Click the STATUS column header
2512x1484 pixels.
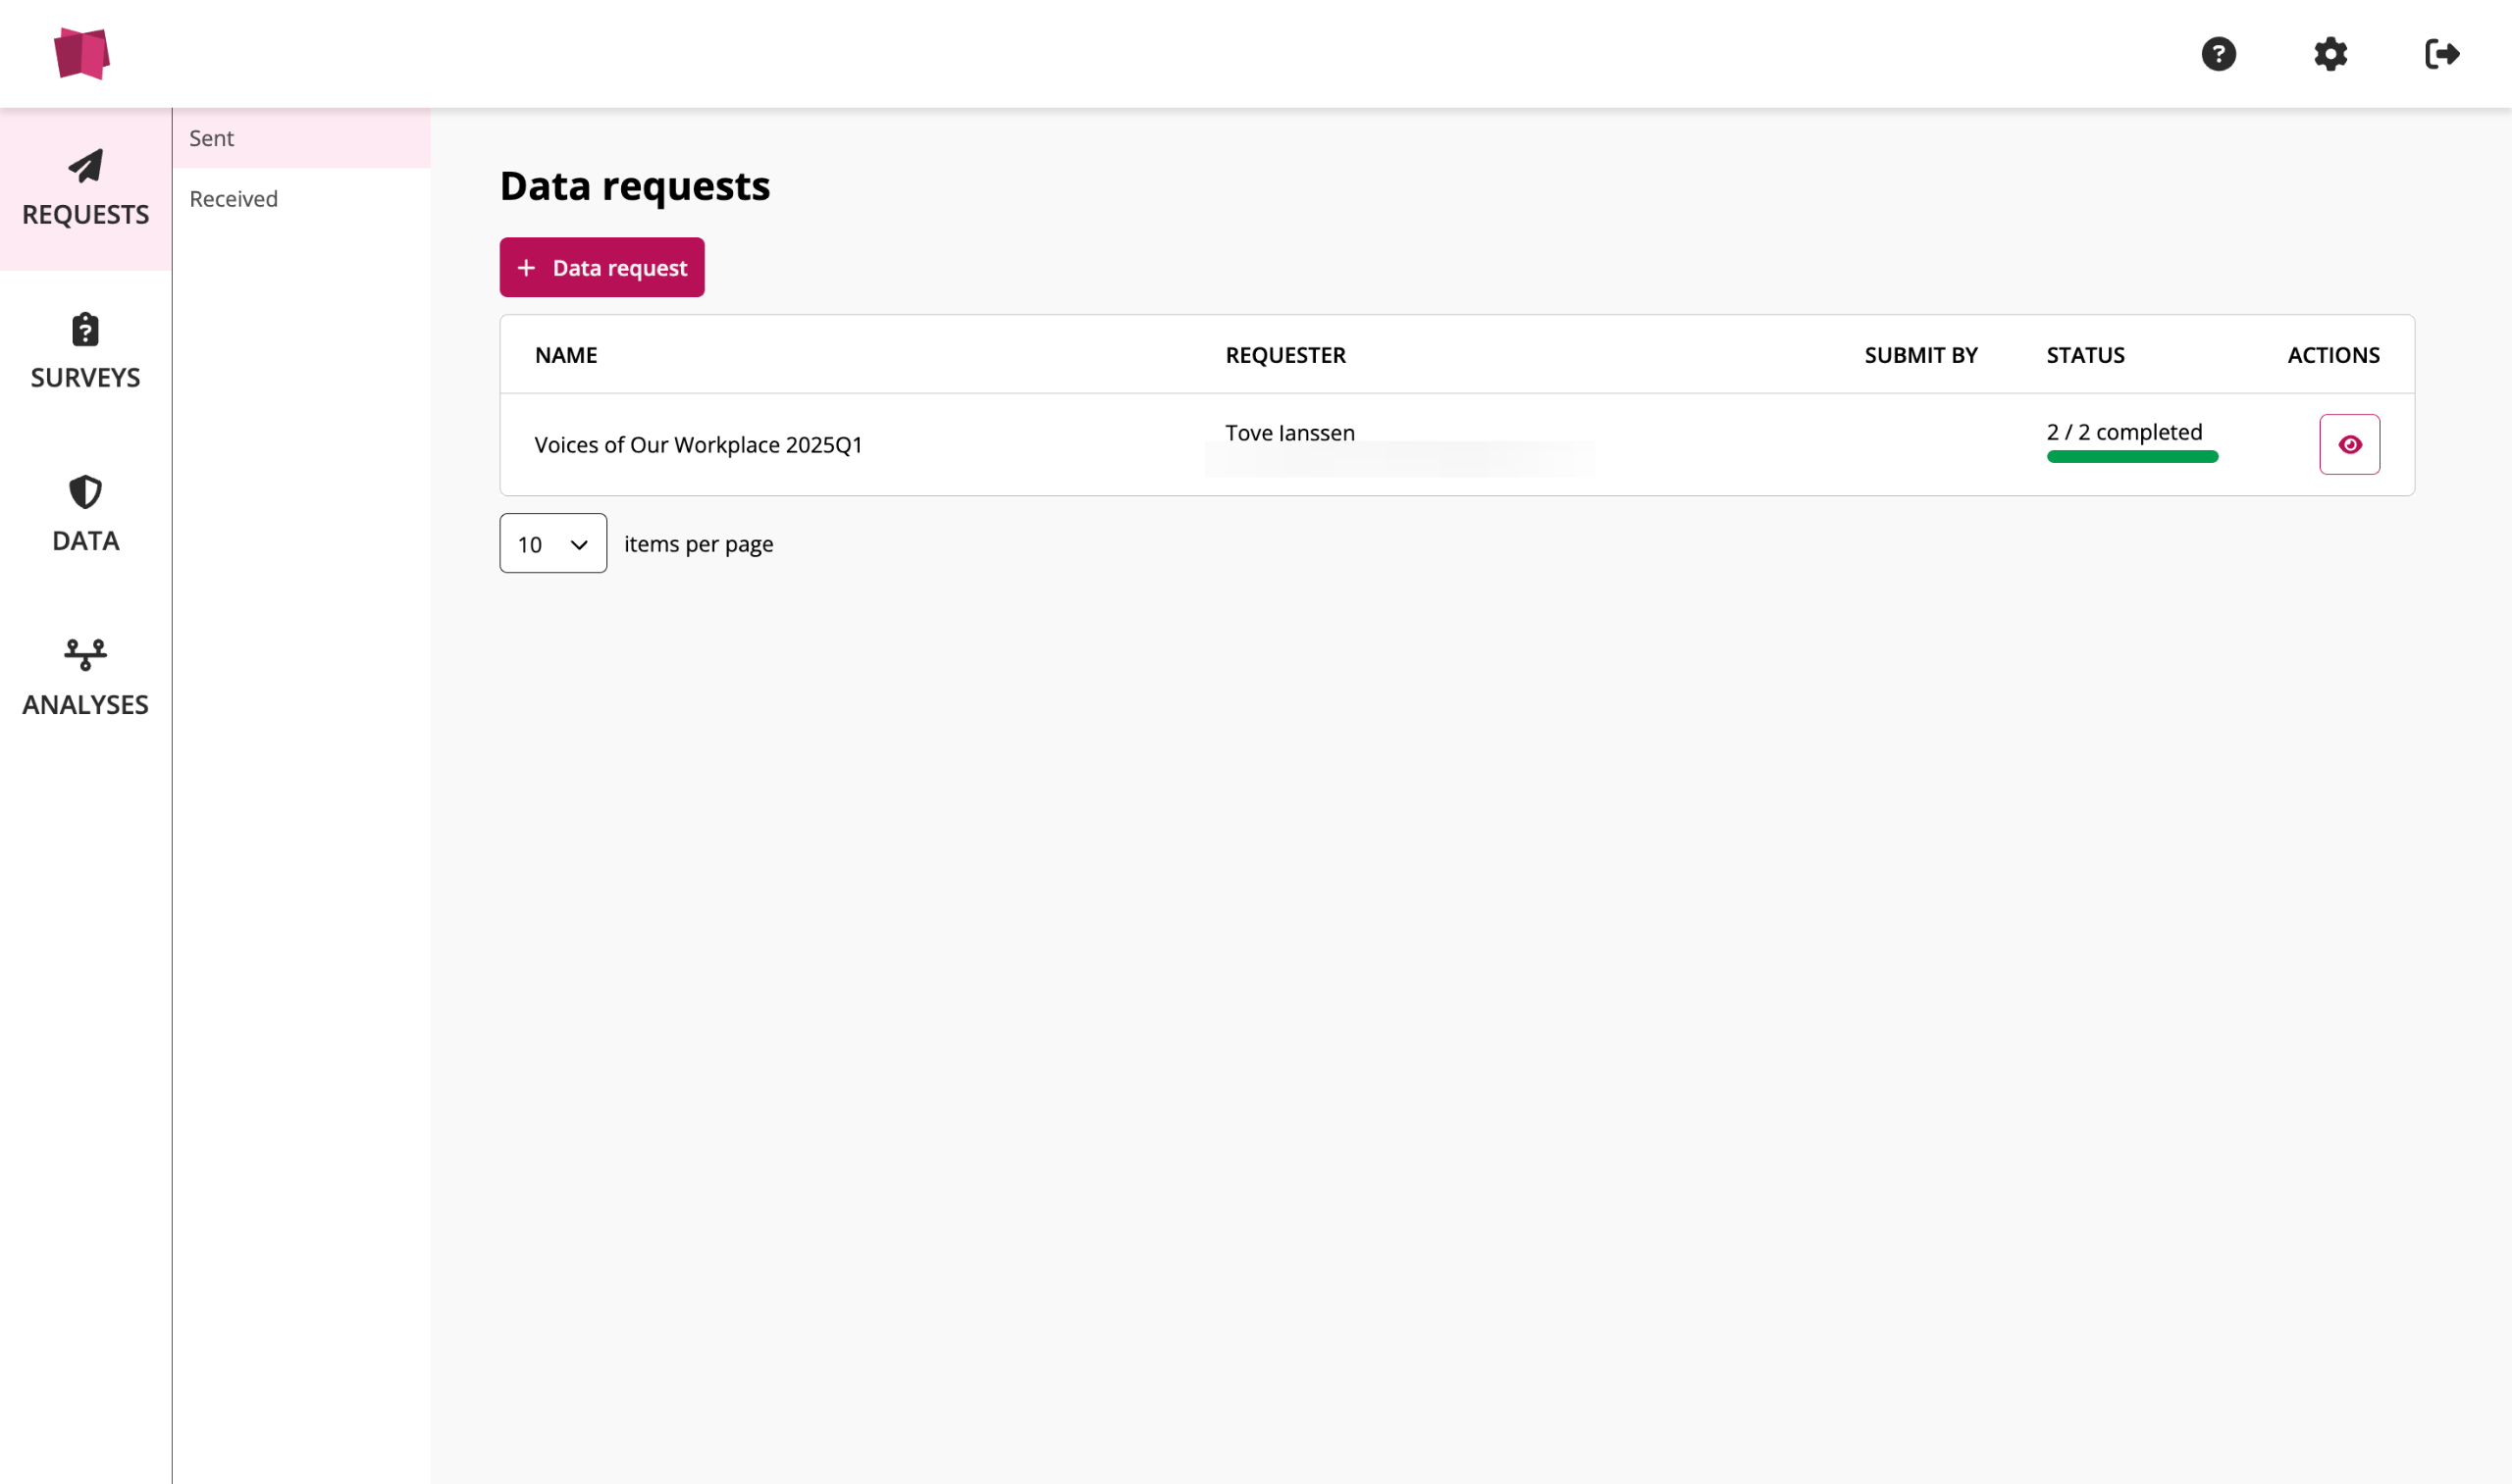pos(2085,355)
